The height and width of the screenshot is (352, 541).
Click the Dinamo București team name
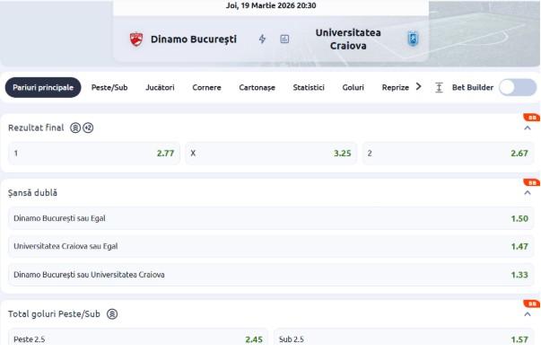194,39
